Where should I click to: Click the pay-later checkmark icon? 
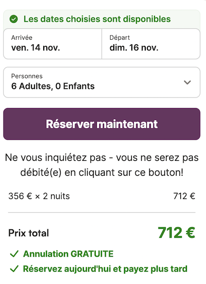tap(14, 269)
